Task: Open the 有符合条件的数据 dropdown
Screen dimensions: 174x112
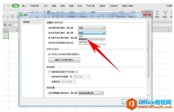Action: point(81,77)
